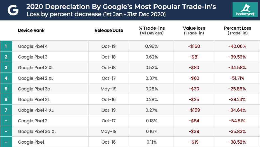Screen dimensions: 260x147
Task: Click the Percent Loss column header
Action: coord(238,31)
